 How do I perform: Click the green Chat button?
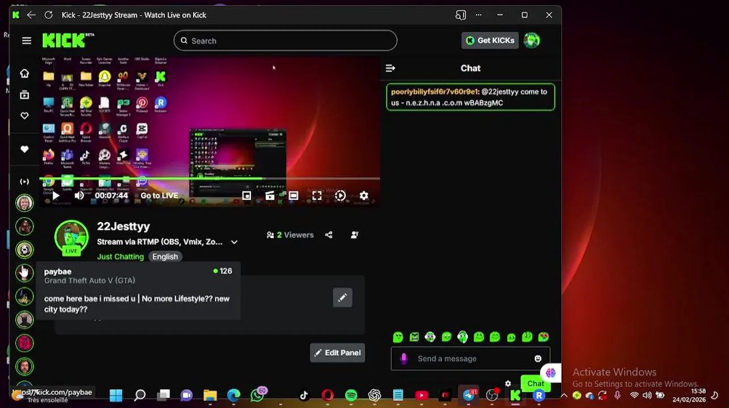pos(535,384)
